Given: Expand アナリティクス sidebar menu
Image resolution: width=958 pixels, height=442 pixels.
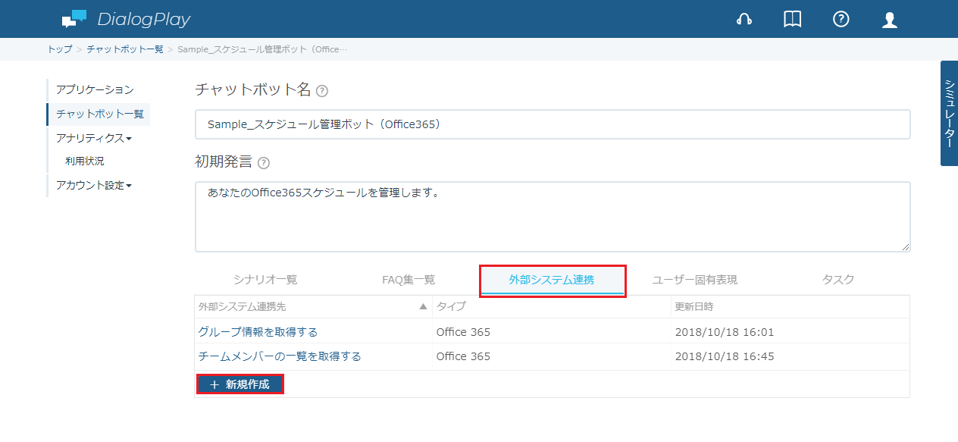Looking at the screenshot, I should tap(94, 138).
